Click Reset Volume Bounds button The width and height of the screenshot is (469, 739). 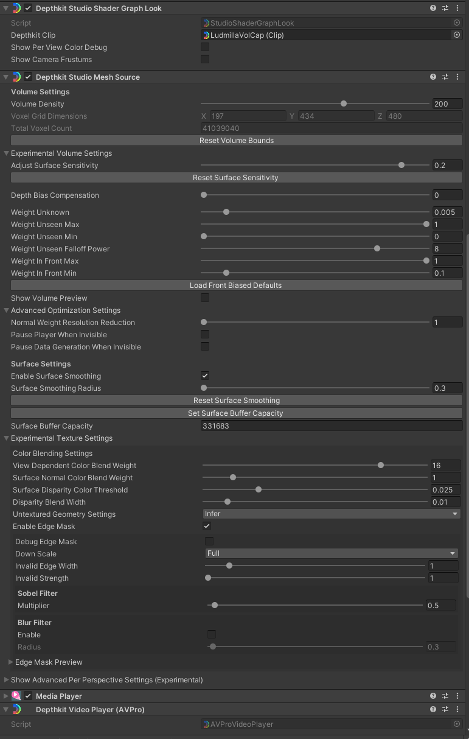click(237, 141)
